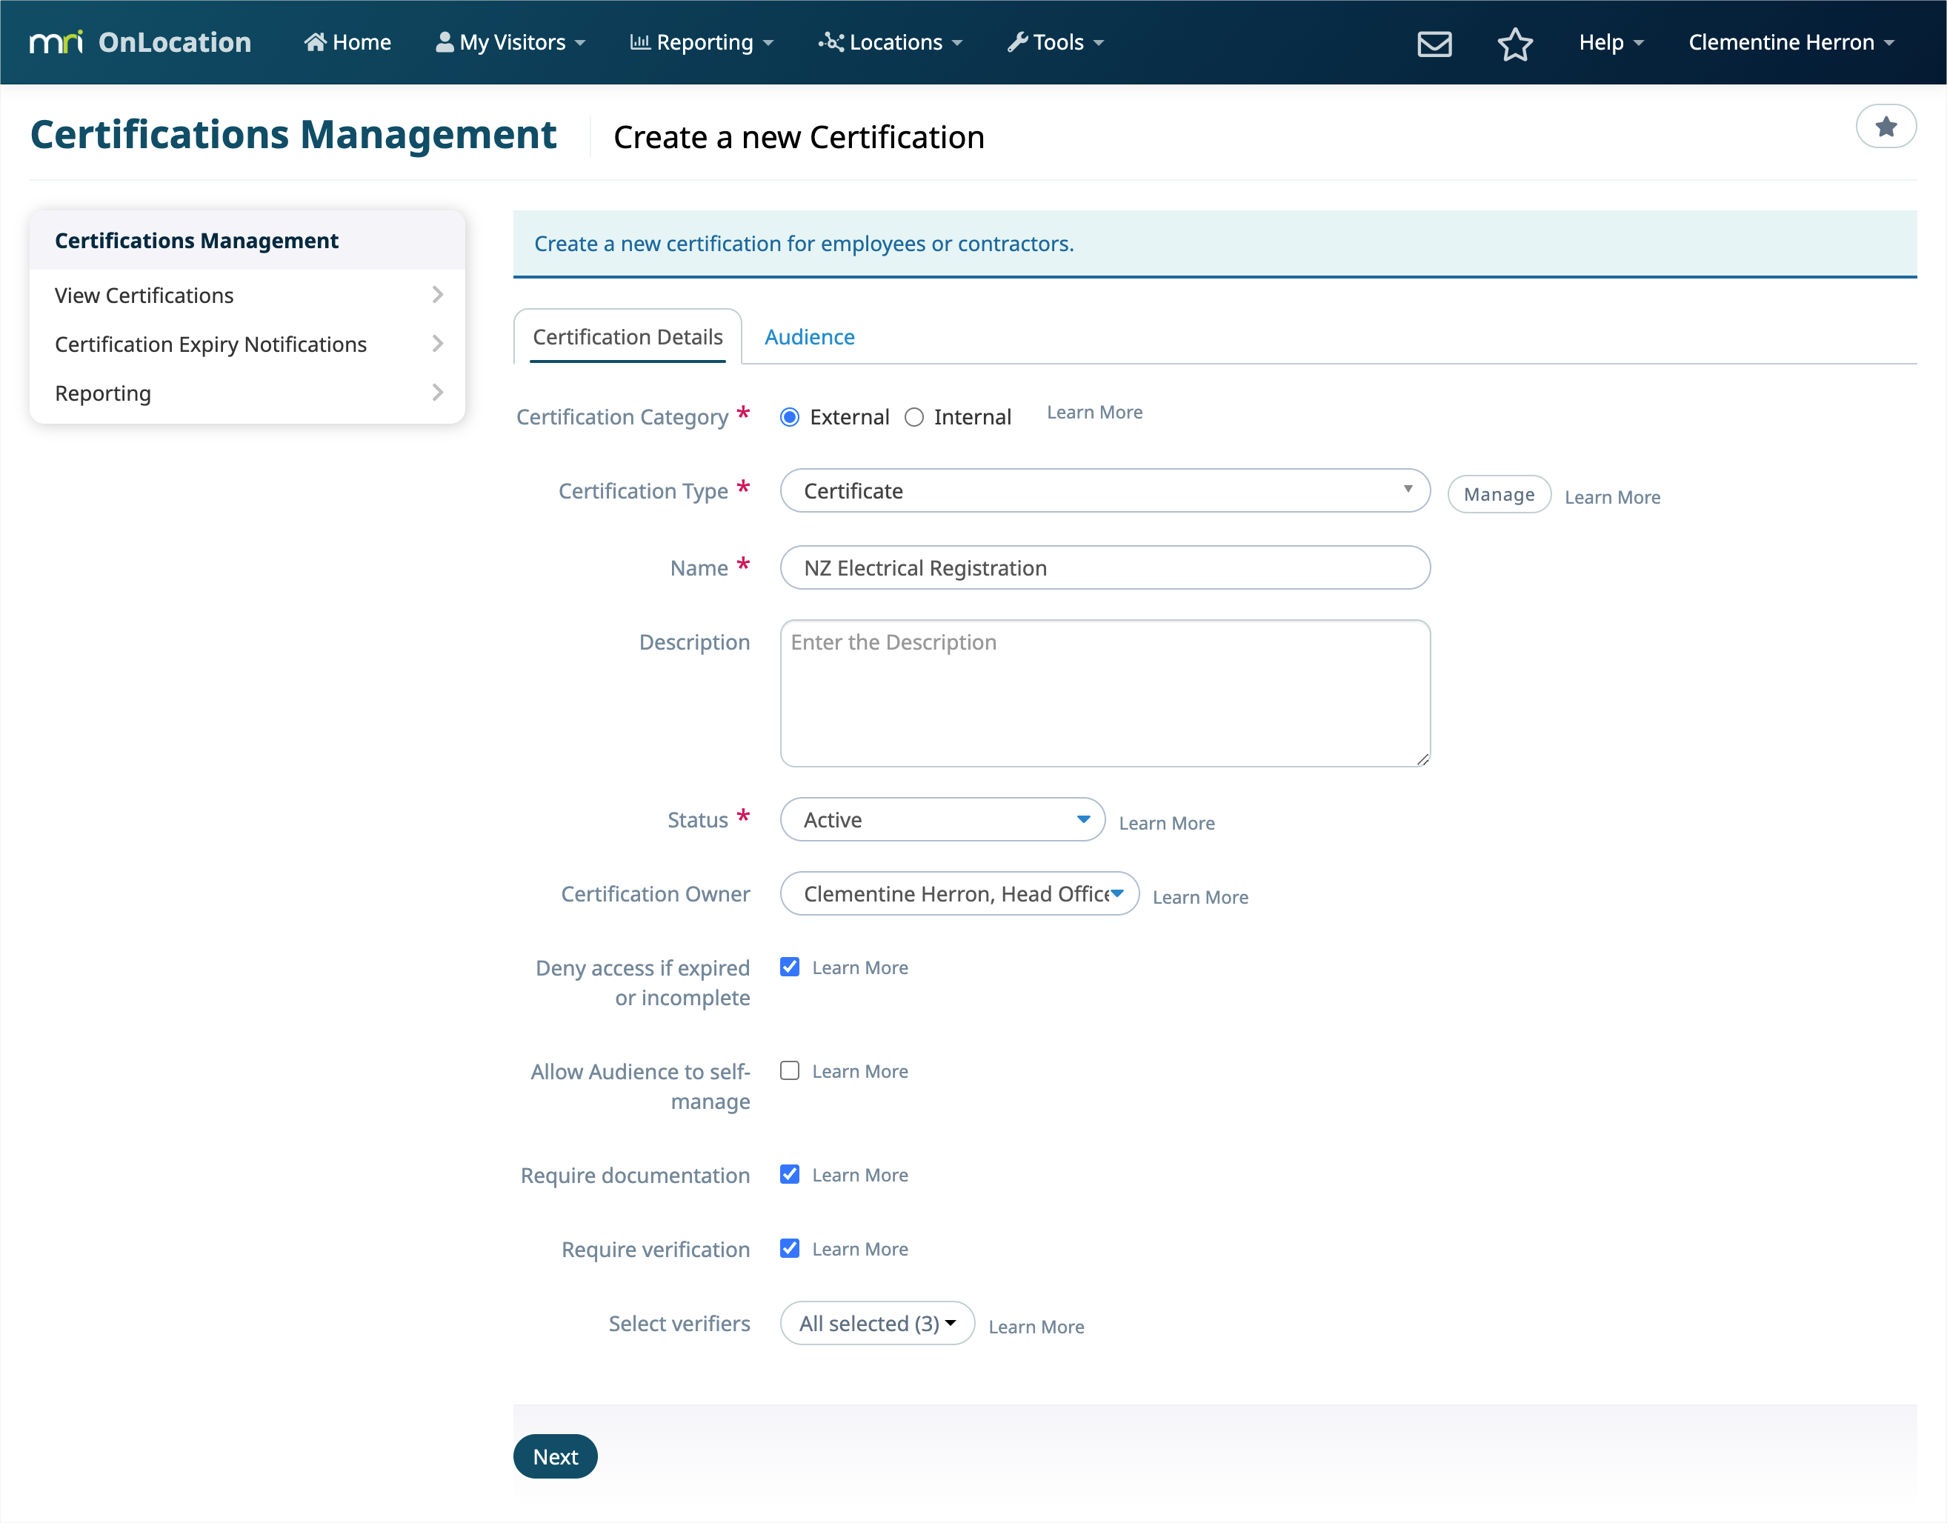This screenshot has height=1523, width=1947.
Task: Click the My Visitors person icon
Action: click(445, 42)
